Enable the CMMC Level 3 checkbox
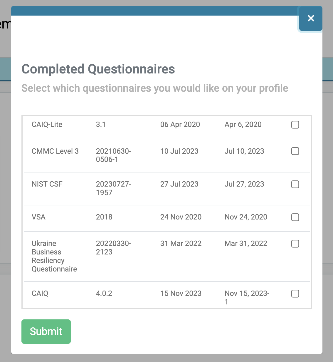The image size is (333, 362). 295,151
